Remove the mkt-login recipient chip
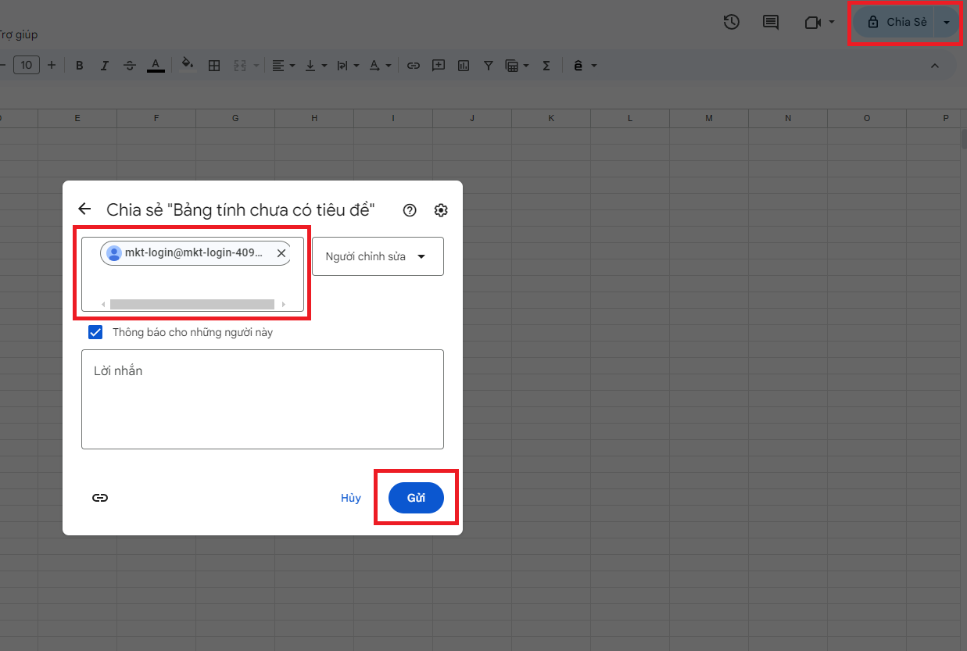Image resolution: width=967 pixels, height=651 pixels. pos(281,252)
